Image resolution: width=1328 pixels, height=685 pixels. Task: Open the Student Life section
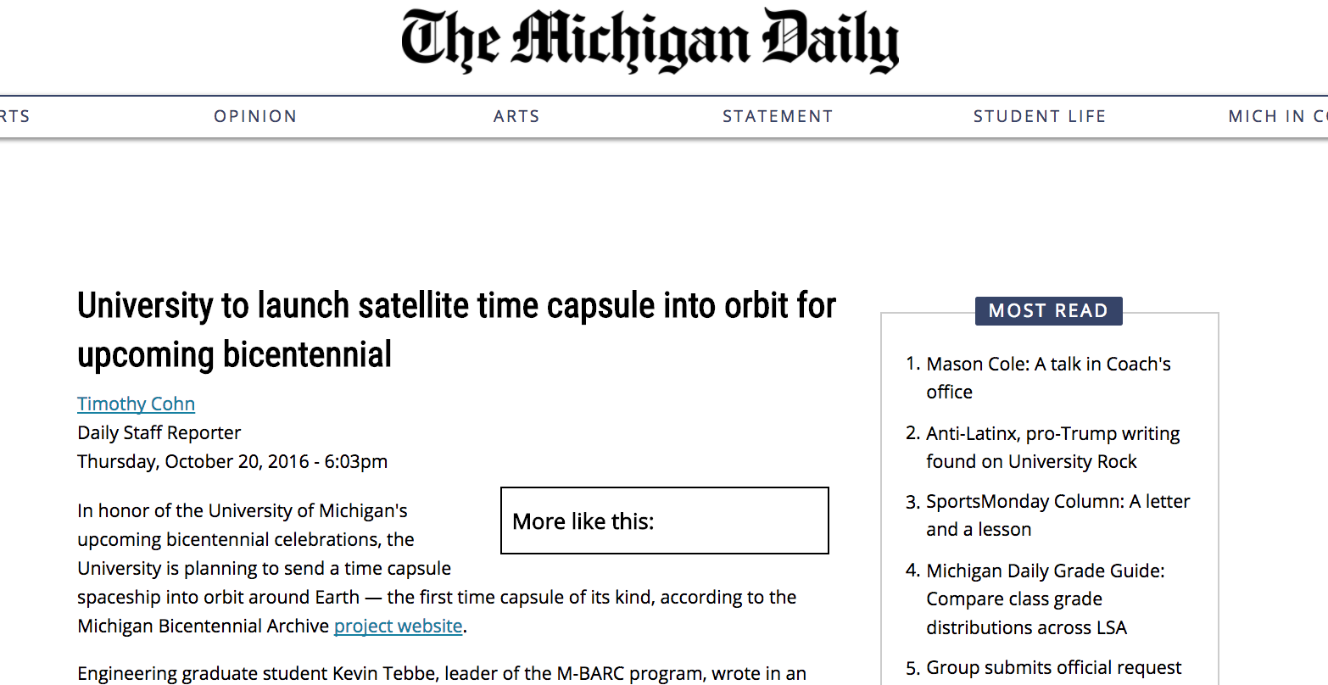1040,116
